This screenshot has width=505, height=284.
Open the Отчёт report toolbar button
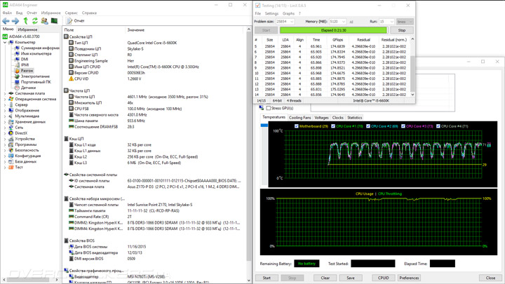point(76,21)
